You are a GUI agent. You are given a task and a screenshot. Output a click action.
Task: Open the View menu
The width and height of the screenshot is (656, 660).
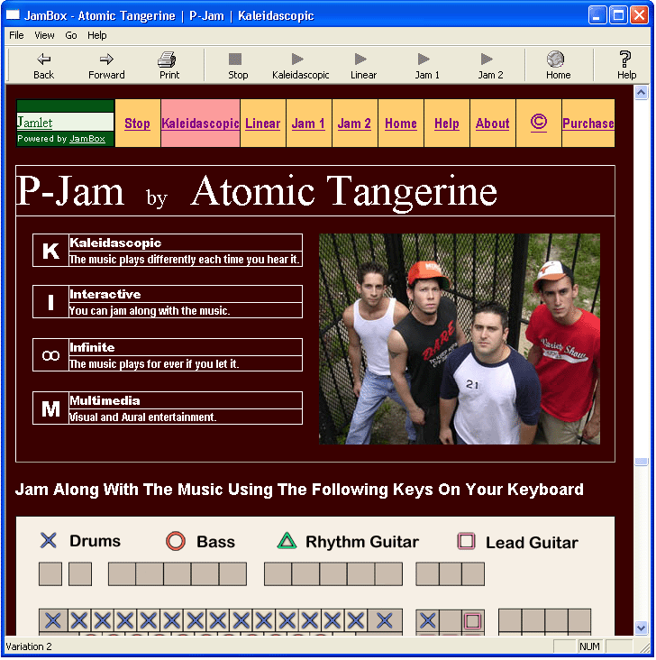pos(44,35)
